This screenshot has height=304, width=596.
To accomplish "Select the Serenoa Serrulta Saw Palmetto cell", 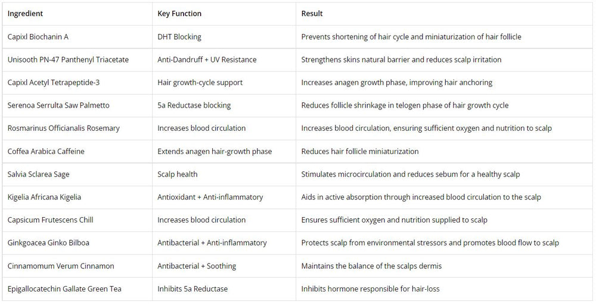I will (x=77, y=105).
